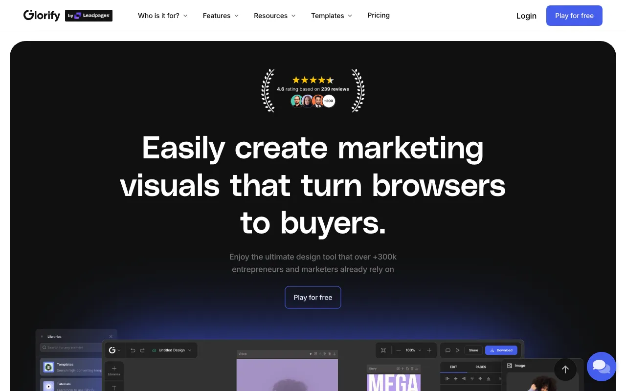Click the play icon in Video header
626x391 pixels.
311,354
